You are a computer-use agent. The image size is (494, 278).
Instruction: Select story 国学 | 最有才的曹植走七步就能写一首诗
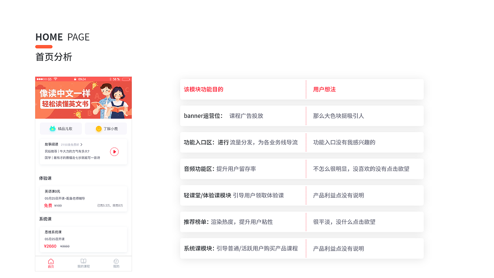pyautogui.click(x=72, y=158)
